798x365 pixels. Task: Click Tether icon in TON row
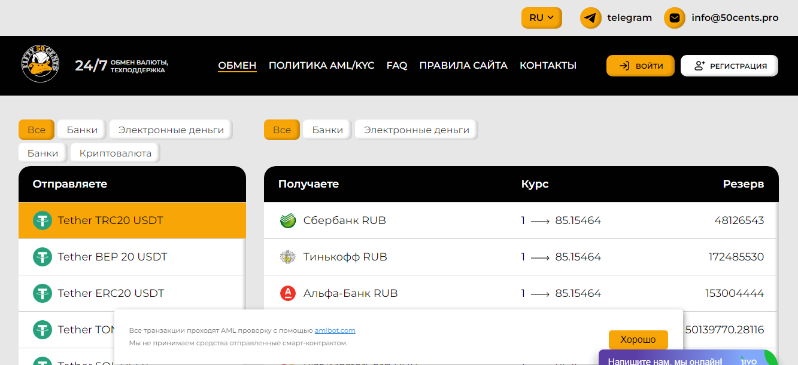point(43,330)
